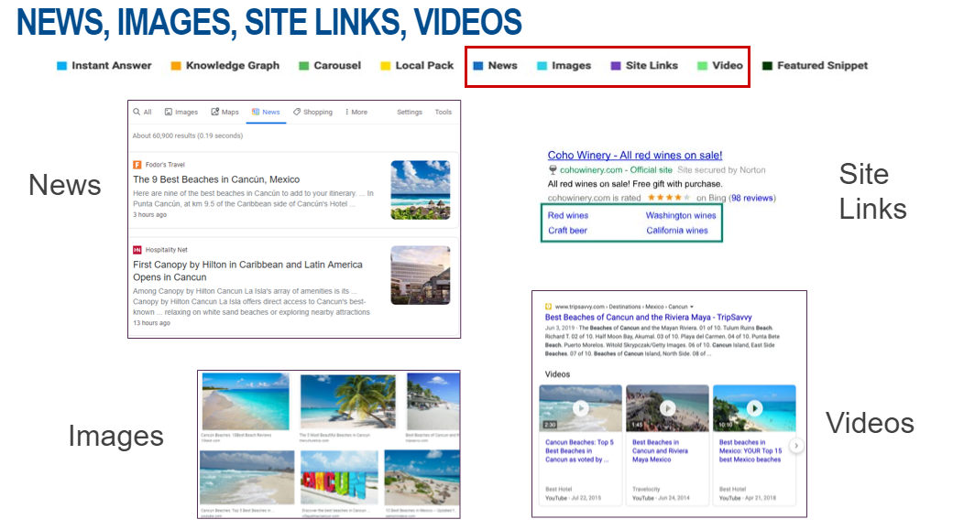This screenshot has height=530, width=964.
Task: Click the Washington wines site link
Action: 681,215
